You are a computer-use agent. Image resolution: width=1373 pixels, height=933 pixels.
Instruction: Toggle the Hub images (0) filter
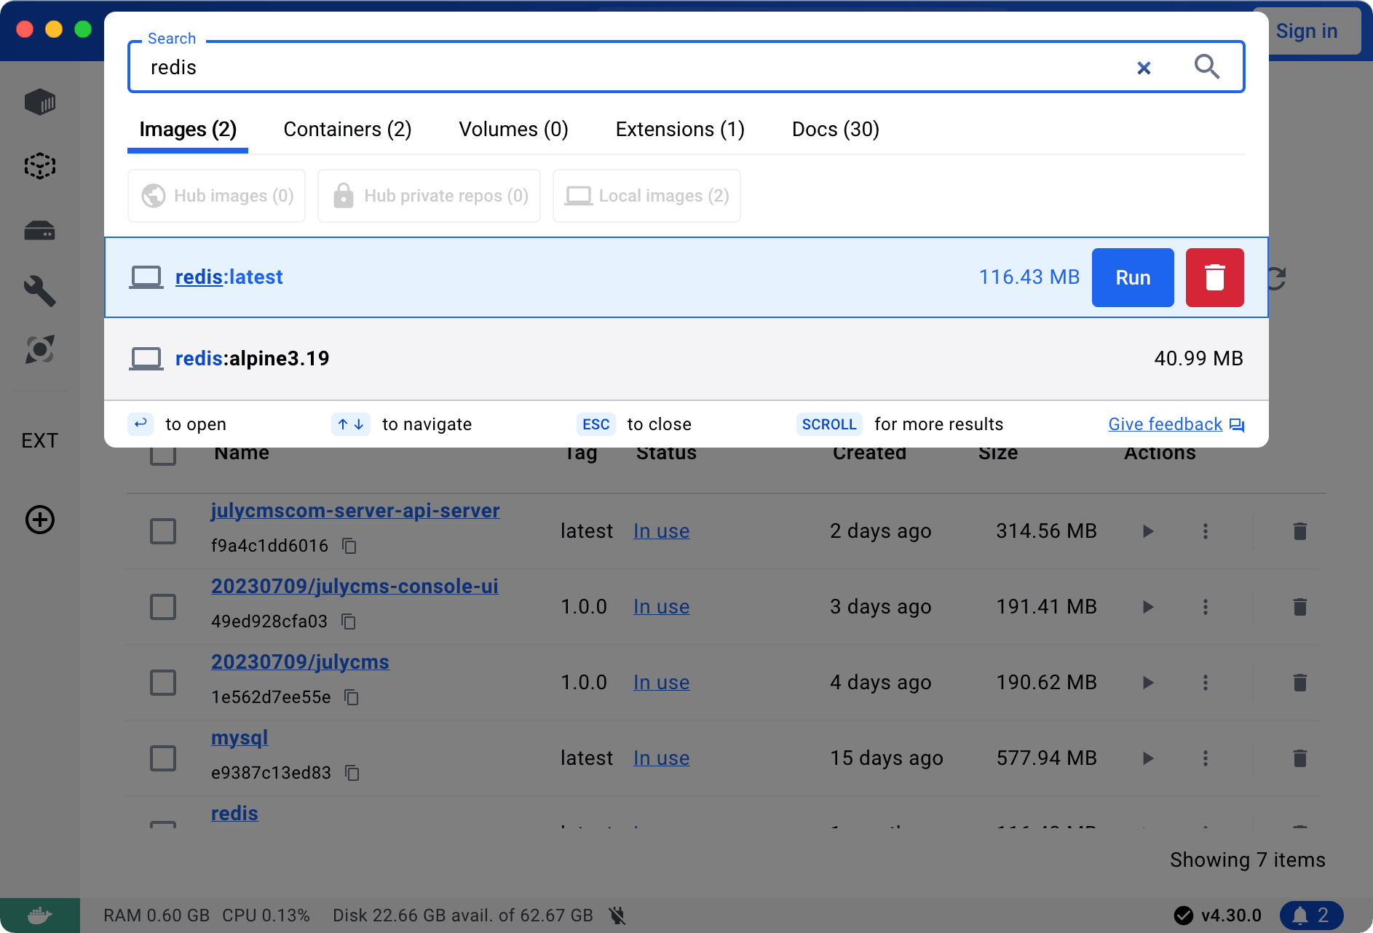(217, 196)
